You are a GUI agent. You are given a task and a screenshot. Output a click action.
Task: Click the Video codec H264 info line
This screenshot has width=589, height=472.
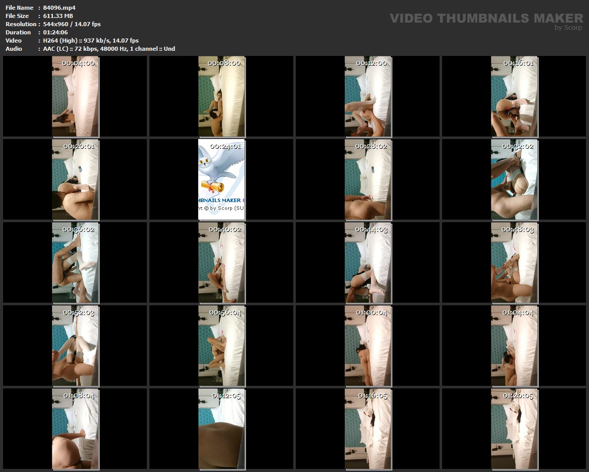90,41
